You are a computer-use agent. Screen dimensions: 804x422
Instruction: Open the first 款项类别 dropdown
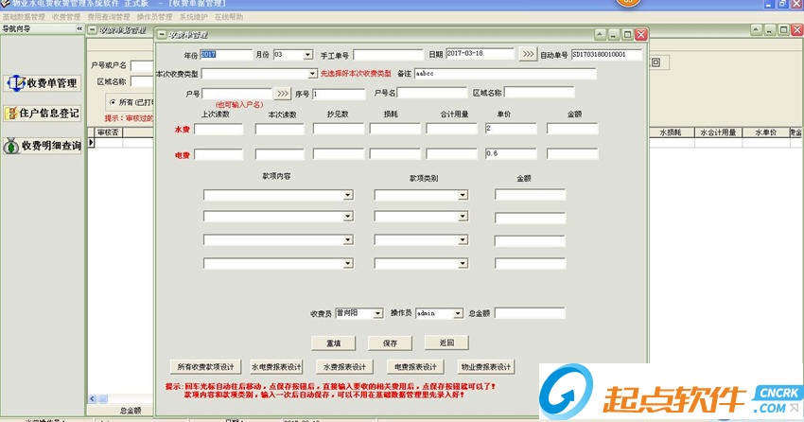tap(463, 195)
